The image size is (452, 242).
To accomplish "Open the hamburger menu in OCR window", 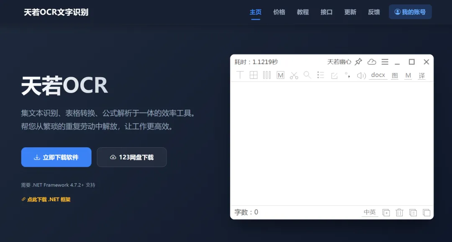I will (x=385, y=62).
